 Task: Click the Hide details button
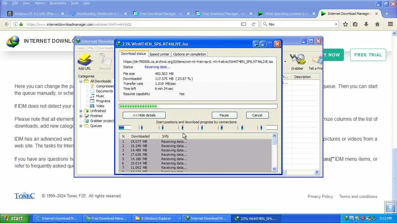pos(144,115)
